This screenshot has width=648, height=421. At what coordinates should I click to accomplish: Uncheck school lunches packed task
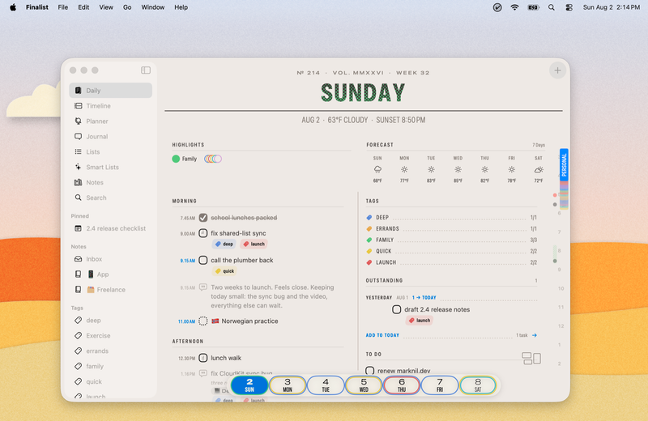coord(203,218)
